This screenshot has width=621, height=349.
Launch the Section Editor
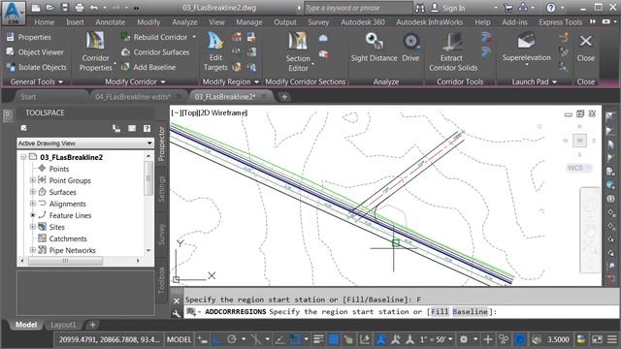[298, 51]
